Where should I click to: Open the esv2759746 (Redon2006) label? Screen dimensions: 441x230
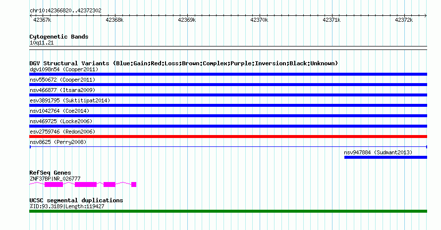point(62,132)
